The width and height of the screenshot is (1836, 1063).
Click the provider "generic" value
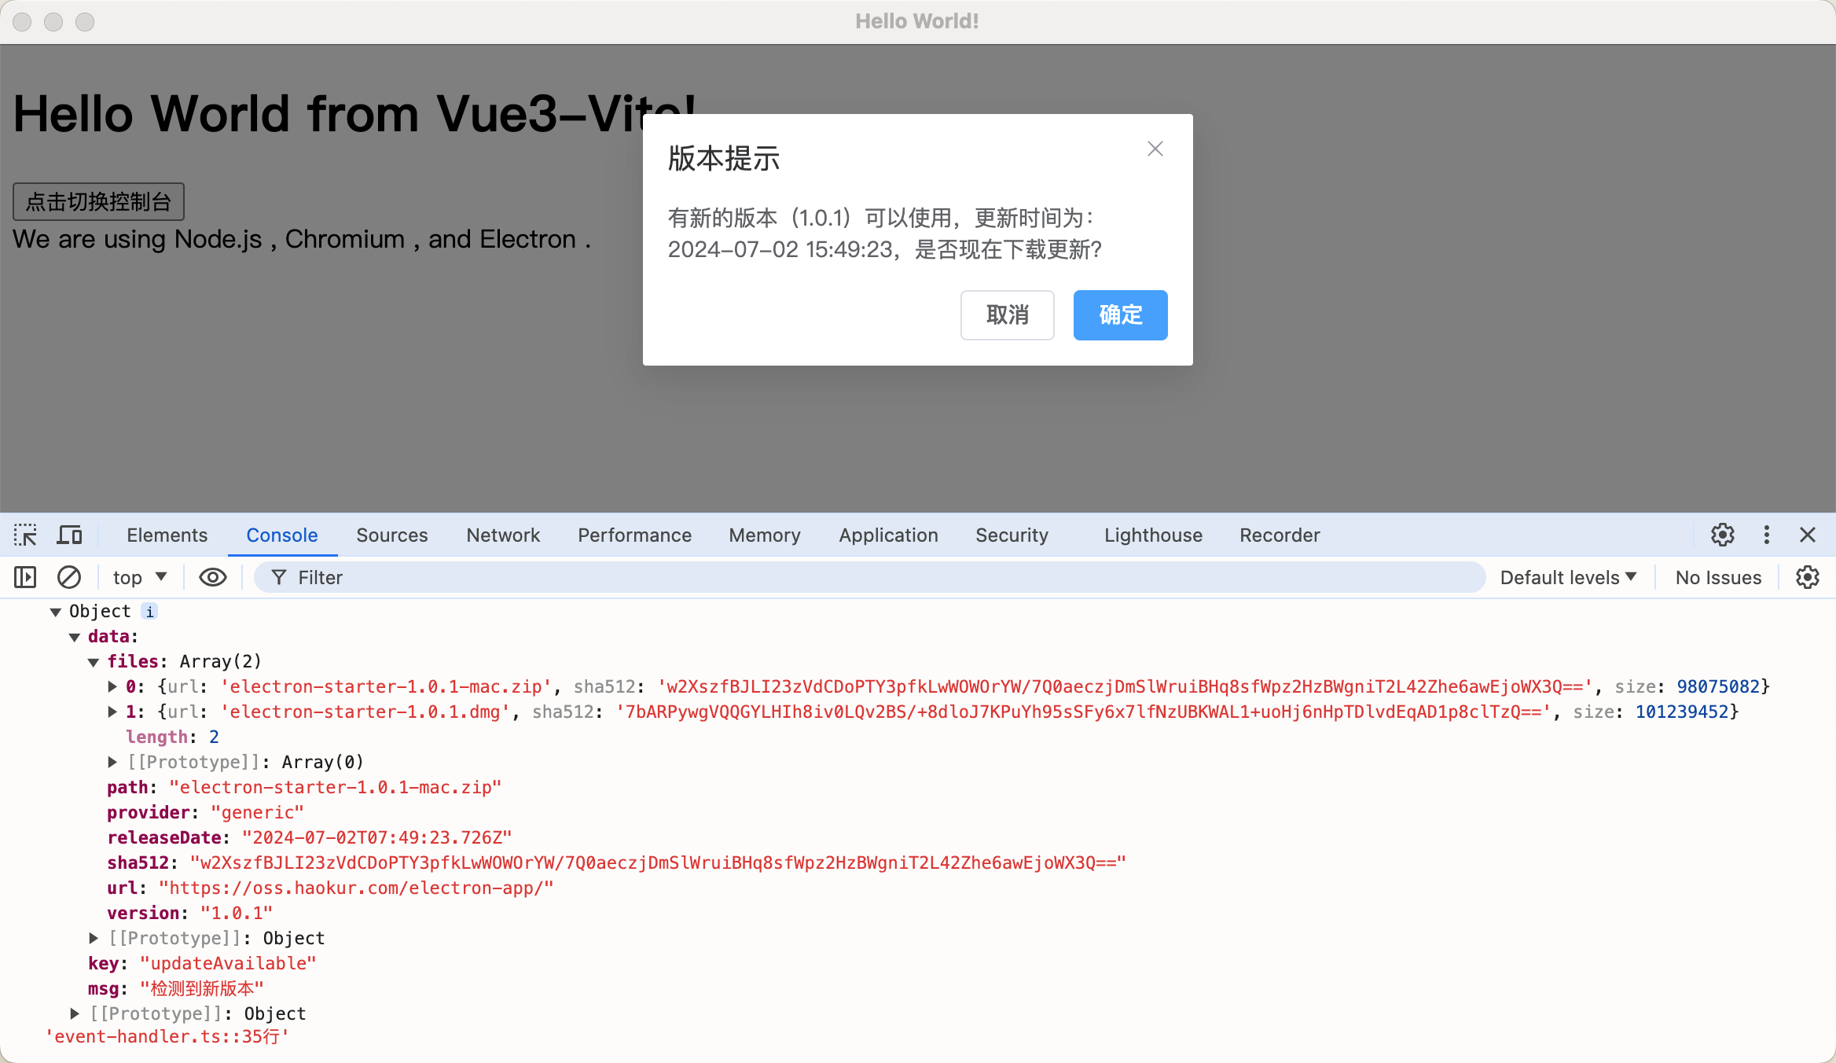[257, 812]
